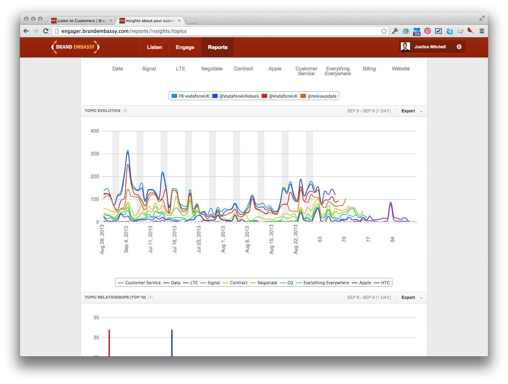Toggle @VodafoneUKdeals legend series
Screen dimensions: 508x384
[x=236, y=96]
